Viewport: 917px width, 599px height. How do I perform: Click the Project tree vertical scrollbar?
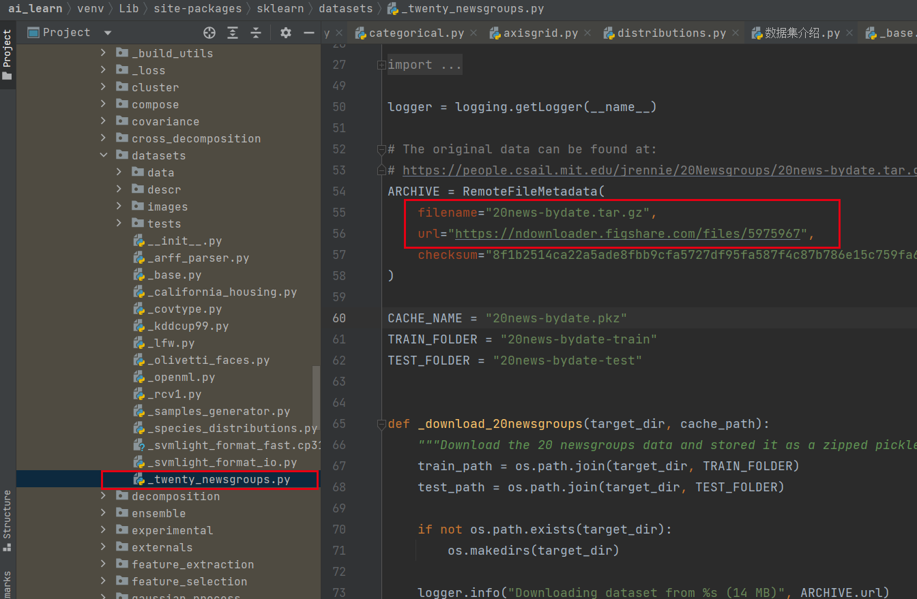pos(316,395)
